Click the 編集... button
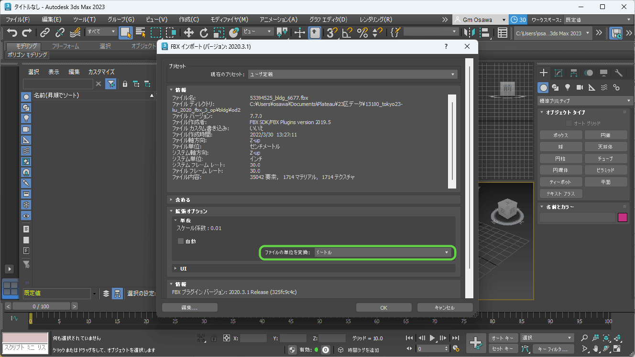This screenshot has width=635, height=357. (x=189, y=307)
